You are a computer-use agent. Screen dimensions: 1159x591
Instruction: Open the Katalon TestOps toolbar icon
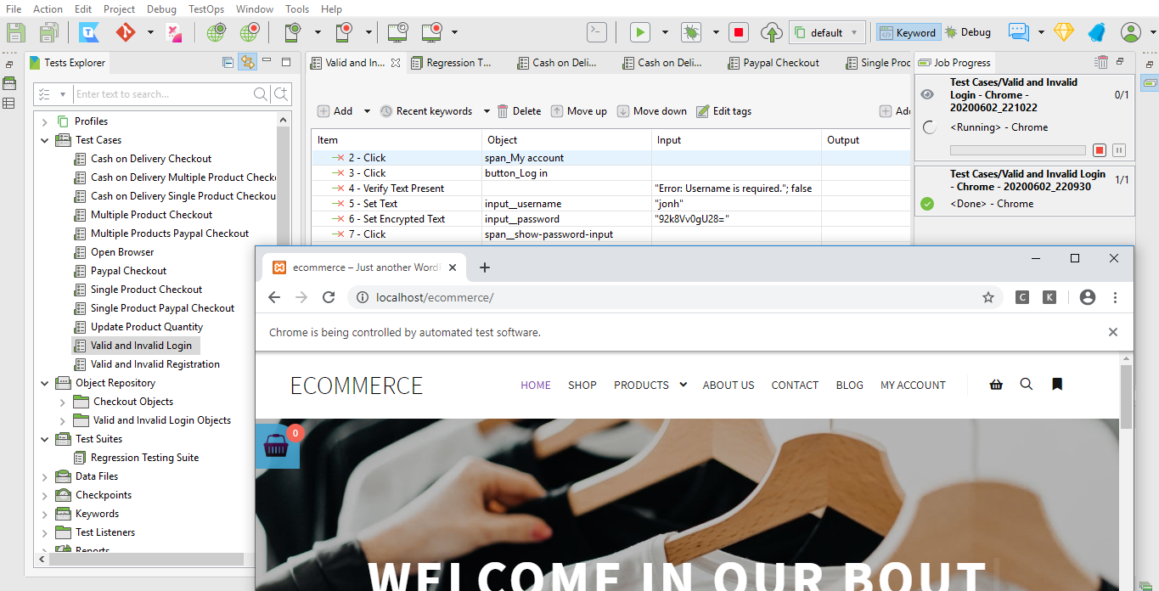(x=89, y=32)
